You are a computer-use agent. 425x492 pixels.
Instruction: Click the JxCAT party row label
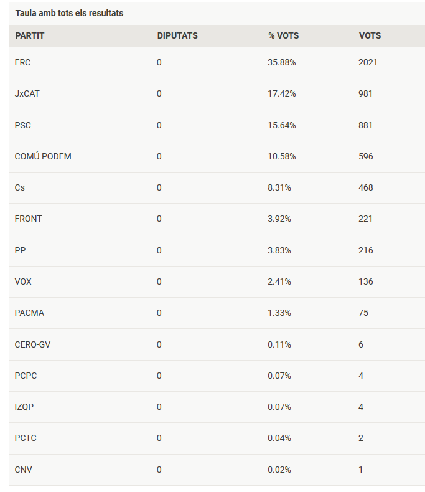[x=27, y=93]
